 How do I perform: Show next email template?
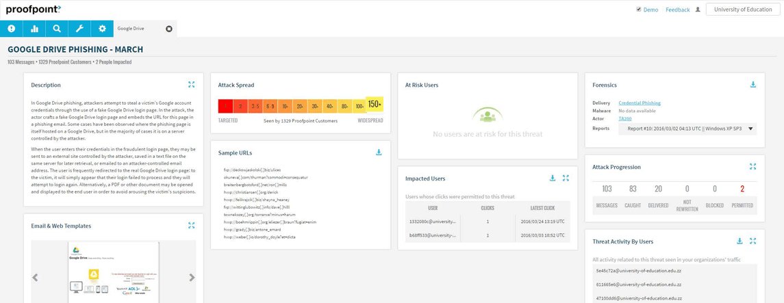[192, 278]
